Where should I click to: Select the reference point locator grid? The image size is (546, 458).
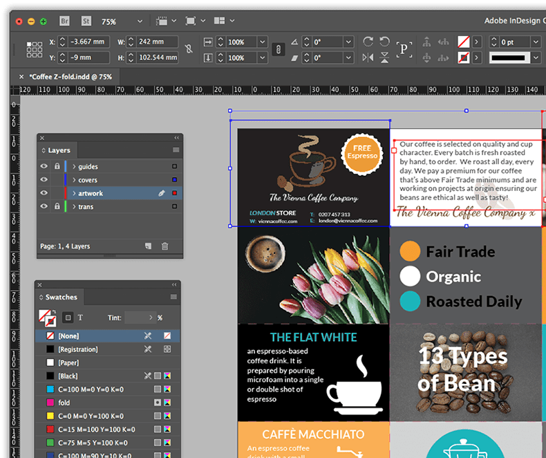(35, 50)
